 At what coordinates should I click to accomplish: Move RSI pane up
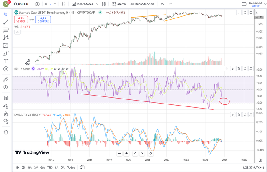click(227, 69)
